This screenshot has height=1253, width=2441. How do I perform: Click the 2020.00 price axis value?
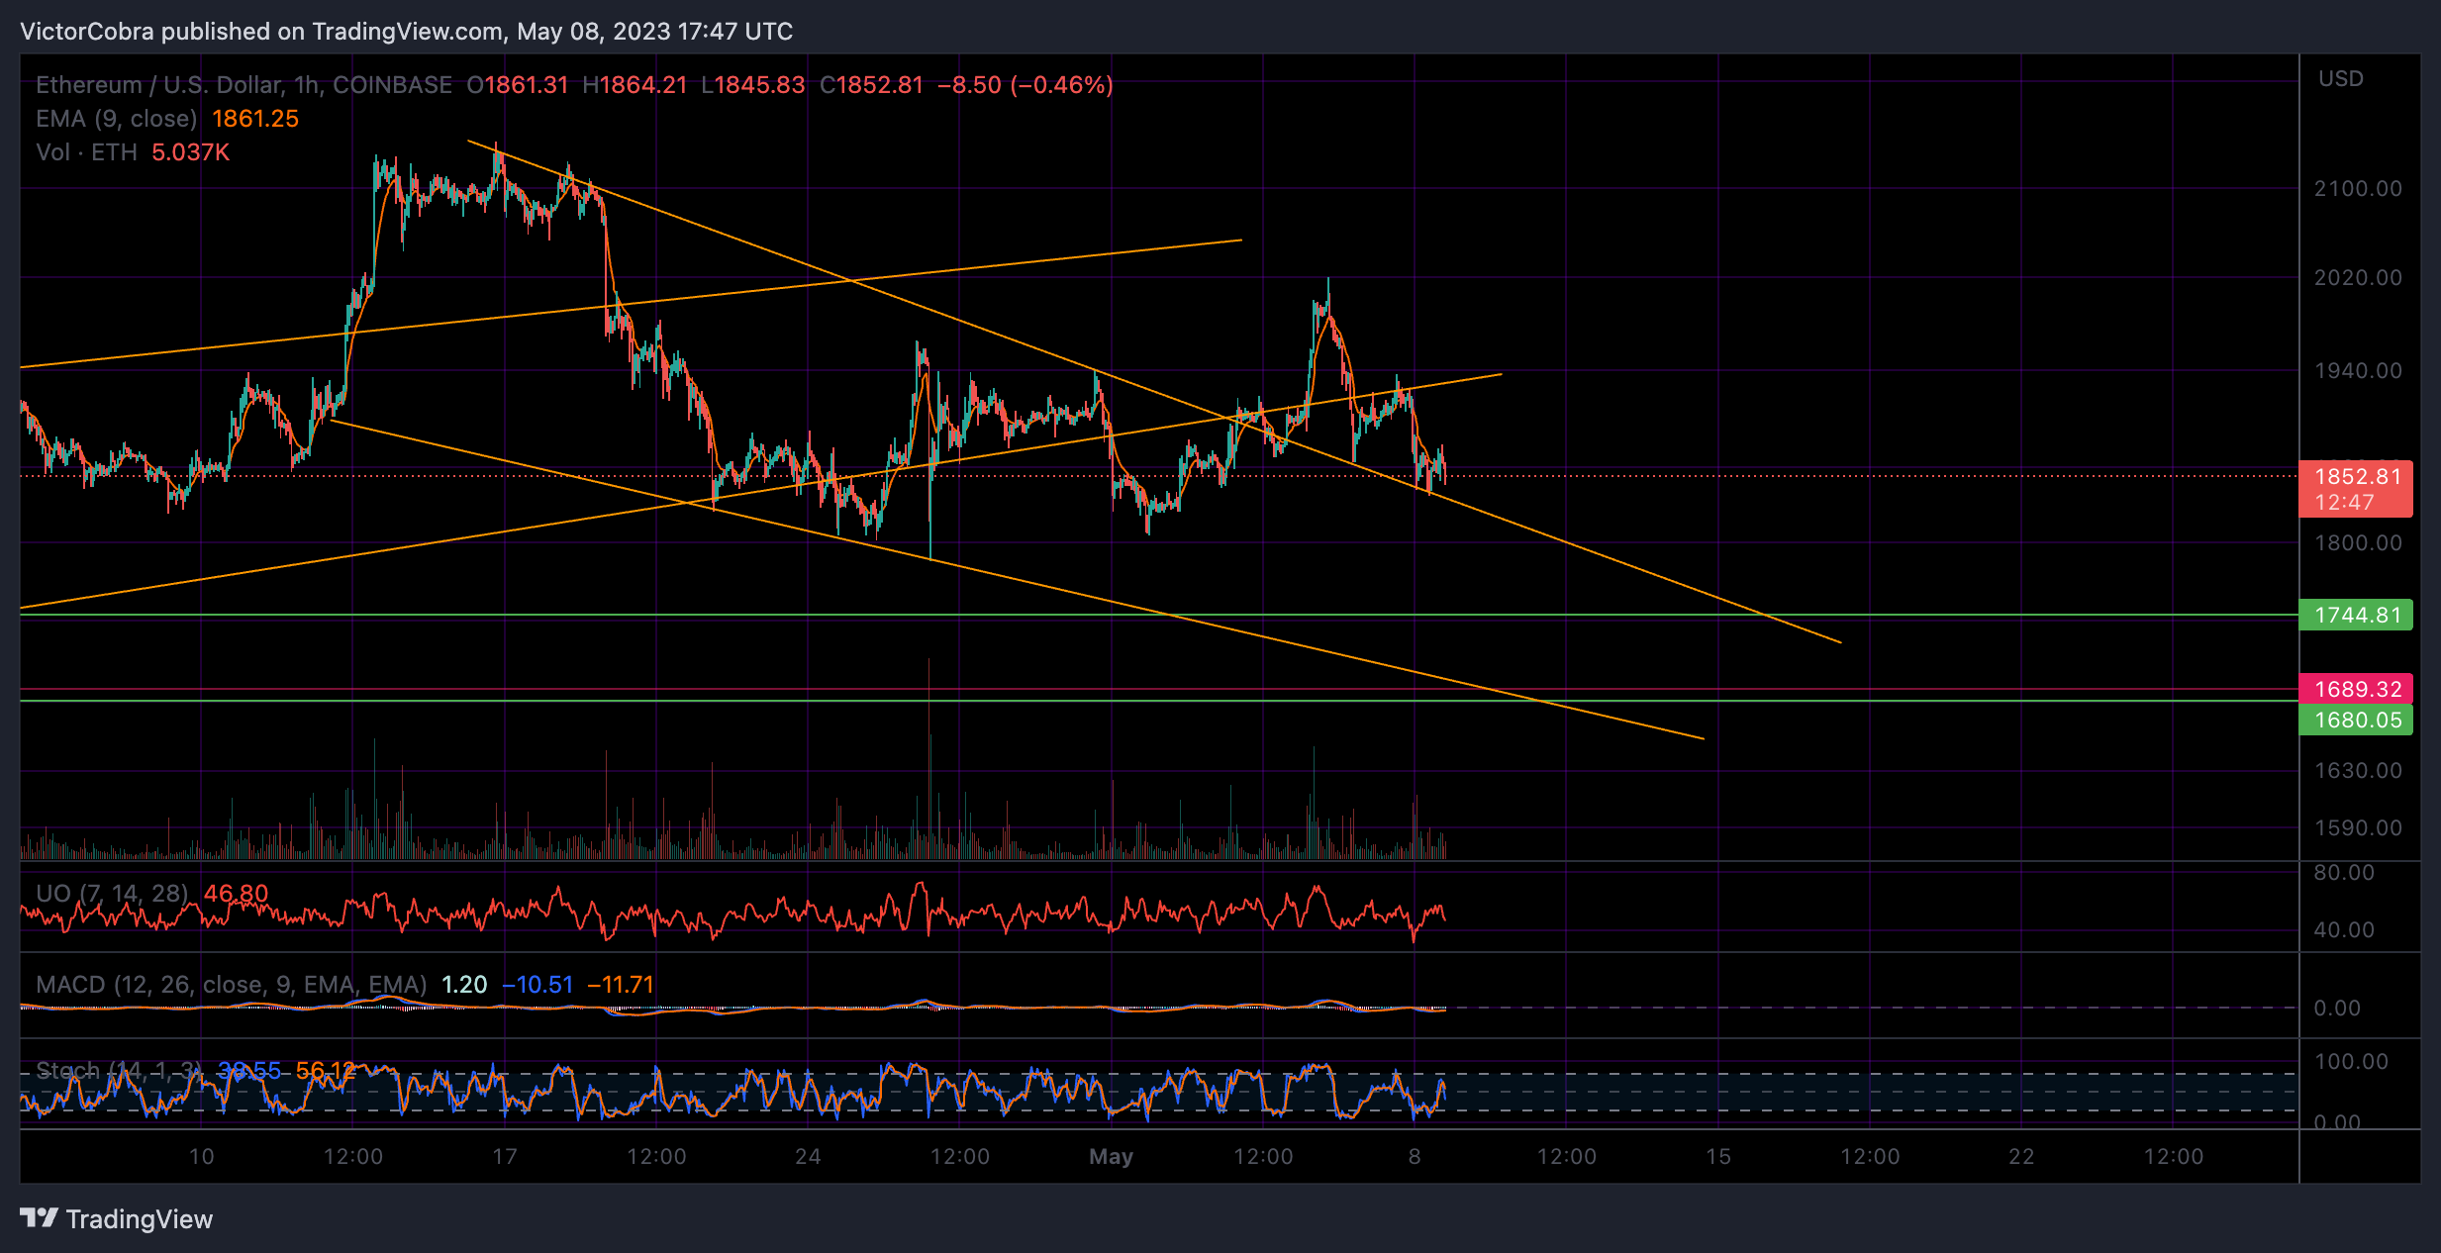(x=2358, y=277)
